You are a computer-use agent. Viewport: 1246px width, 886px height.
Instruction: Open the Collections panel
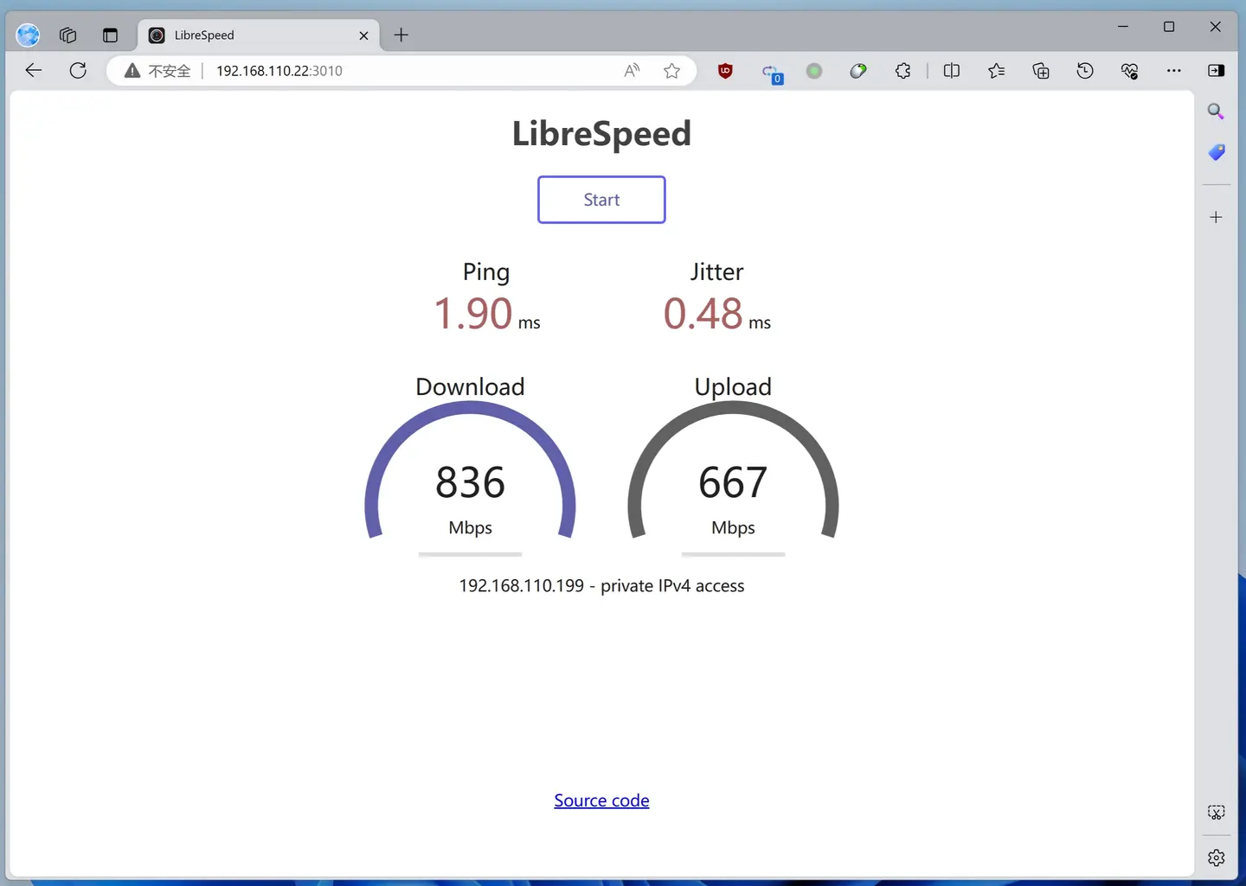pos(1041,71)
